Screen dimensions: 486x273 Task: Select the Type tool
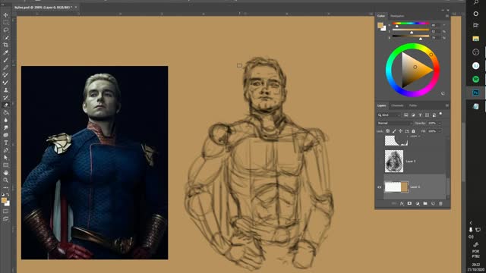tap(5, 143)
